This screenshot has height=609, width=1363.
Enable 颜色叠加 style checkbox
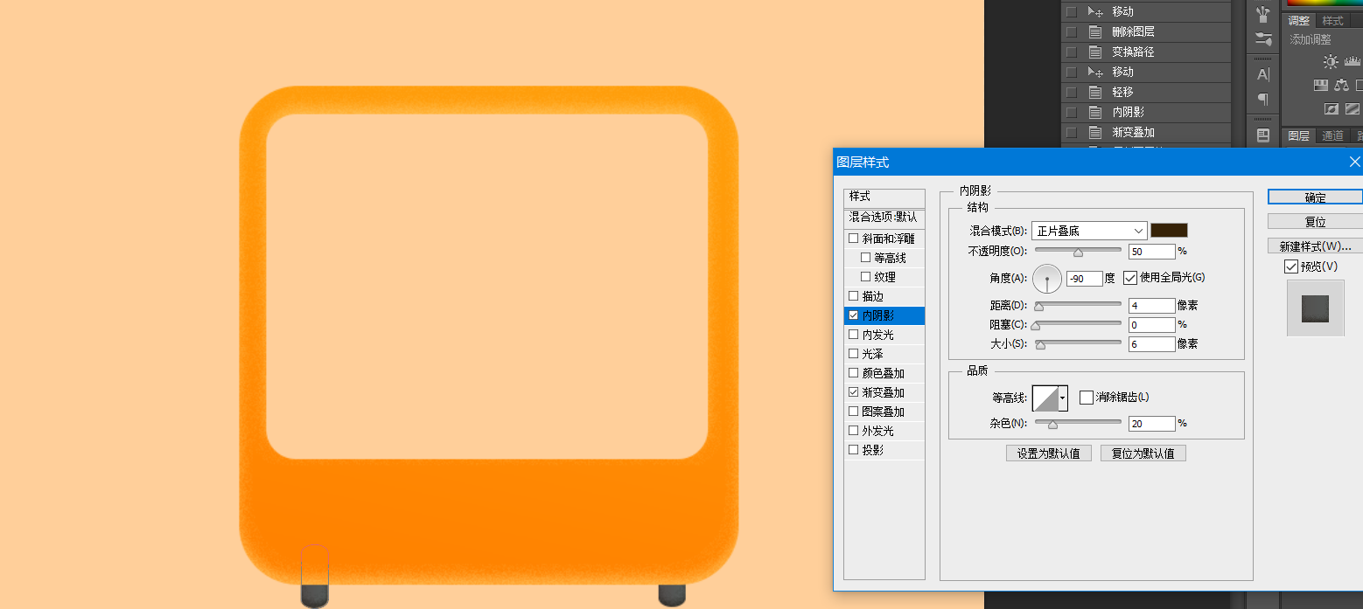coord(854,373)
